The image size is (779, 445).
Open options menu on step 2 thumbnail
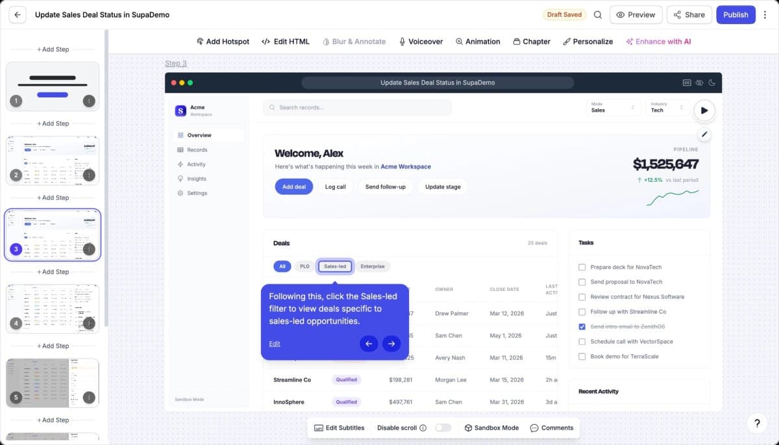pyautogui.click(x=90, y=175)
